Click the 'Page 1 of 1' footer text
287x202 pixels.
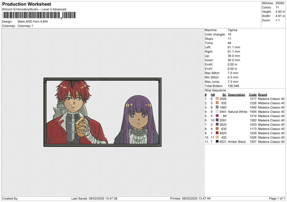click(277, 198)
